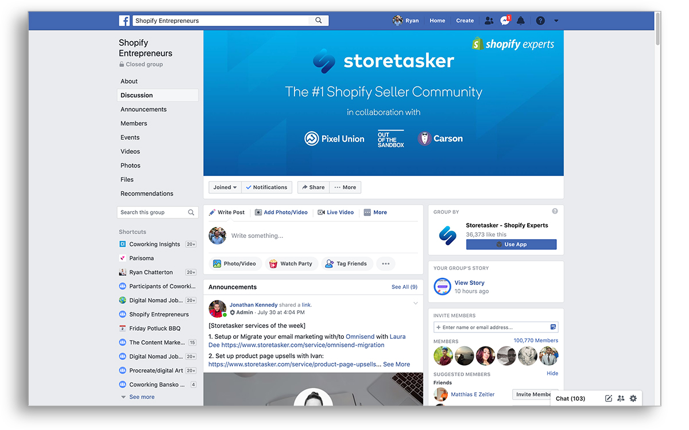Open Storetasker - Shopify Experts page link
689x430 pixels.
[x=507, y=225]
